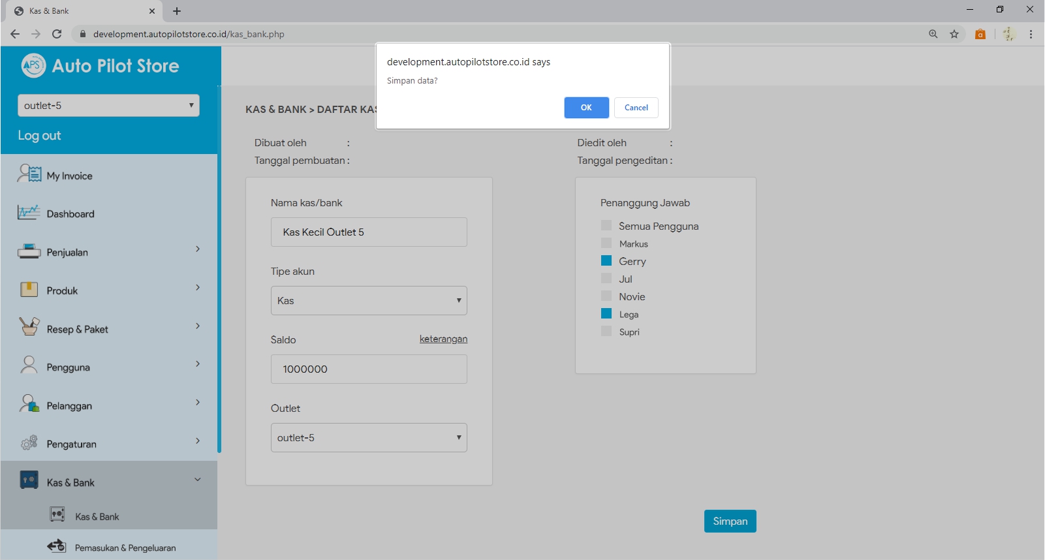Open the outlet-5 selector in sidebar header
This screenshot has height=560, width=1045.
pyautogui.click(x=108, y=106)
